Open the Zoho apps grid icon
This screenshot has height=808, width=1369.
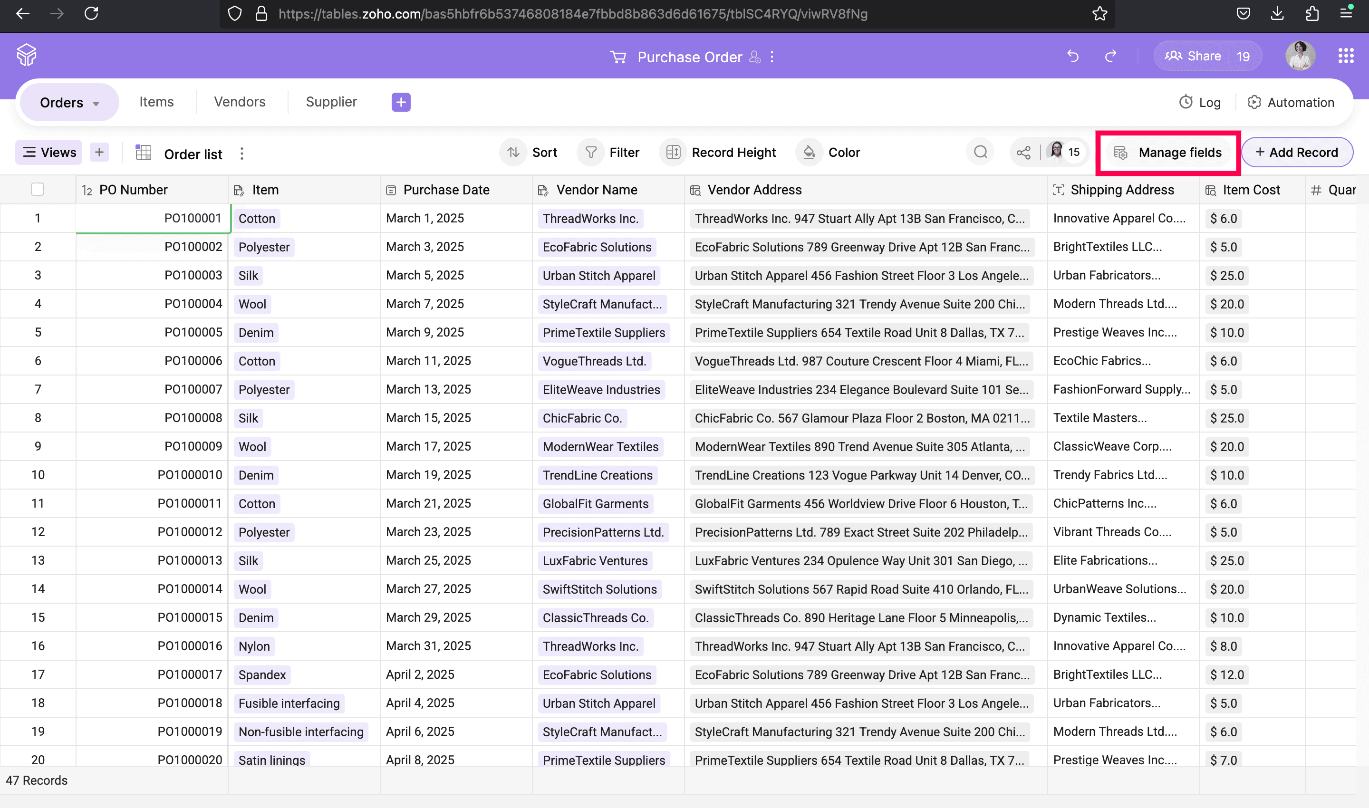[1346, 56]
